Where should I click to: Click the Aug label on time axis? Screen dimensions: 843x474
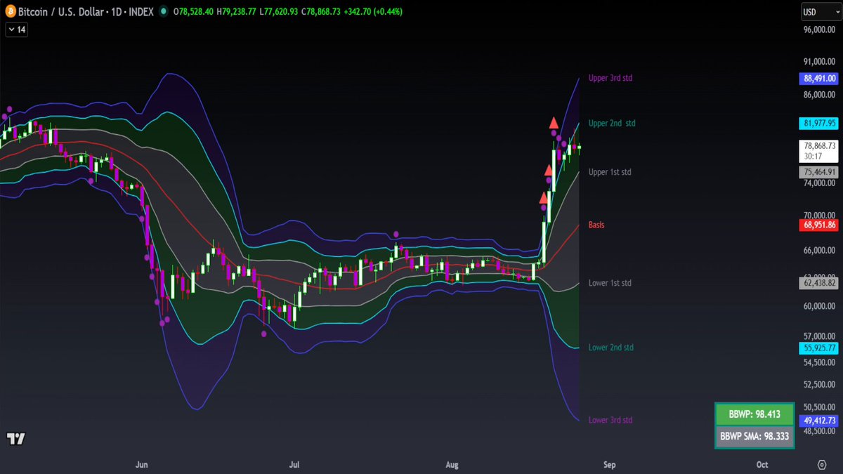[452, 465]
